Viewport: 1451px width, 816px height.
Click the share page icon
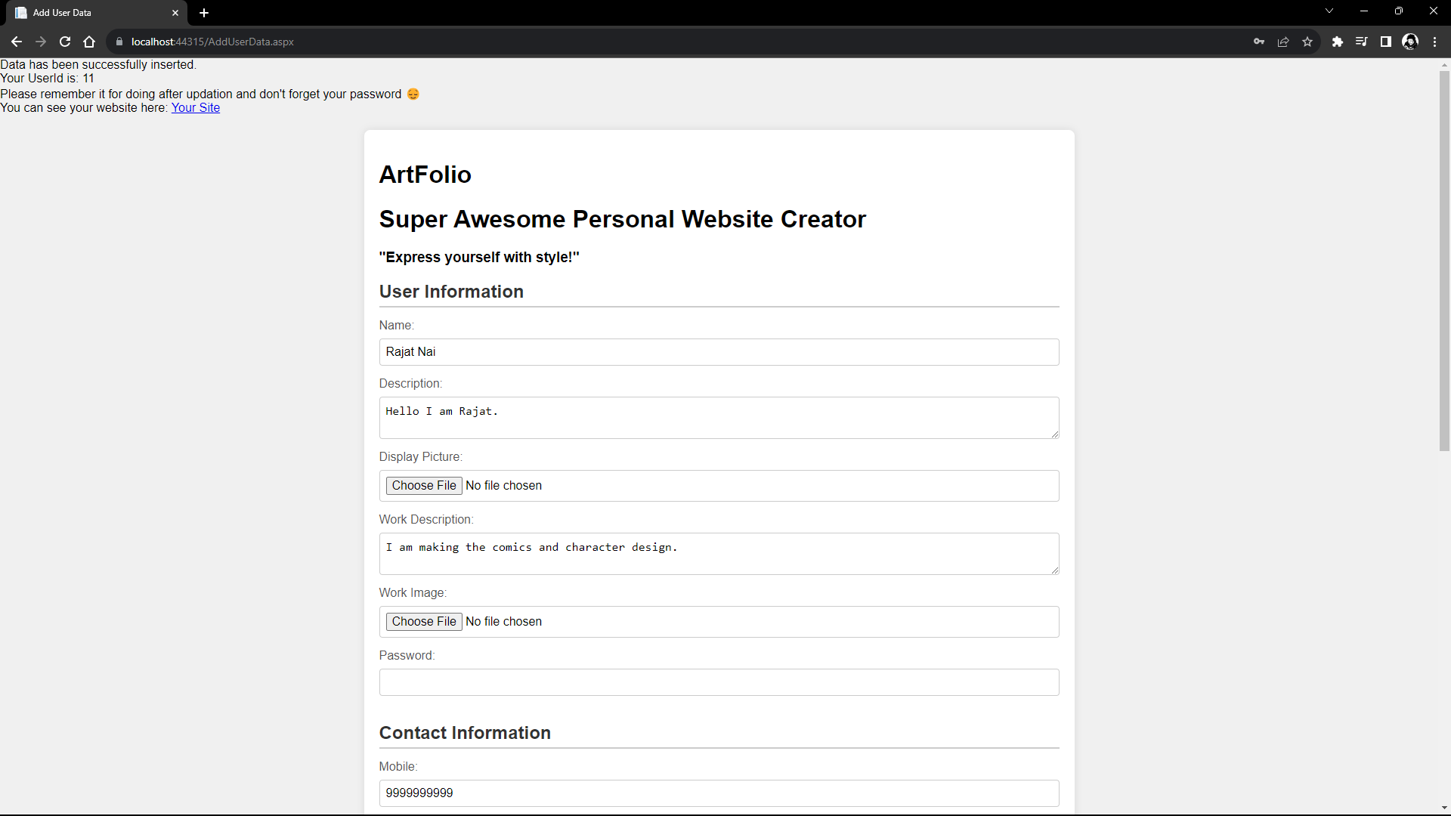[x=1283, y=42]
